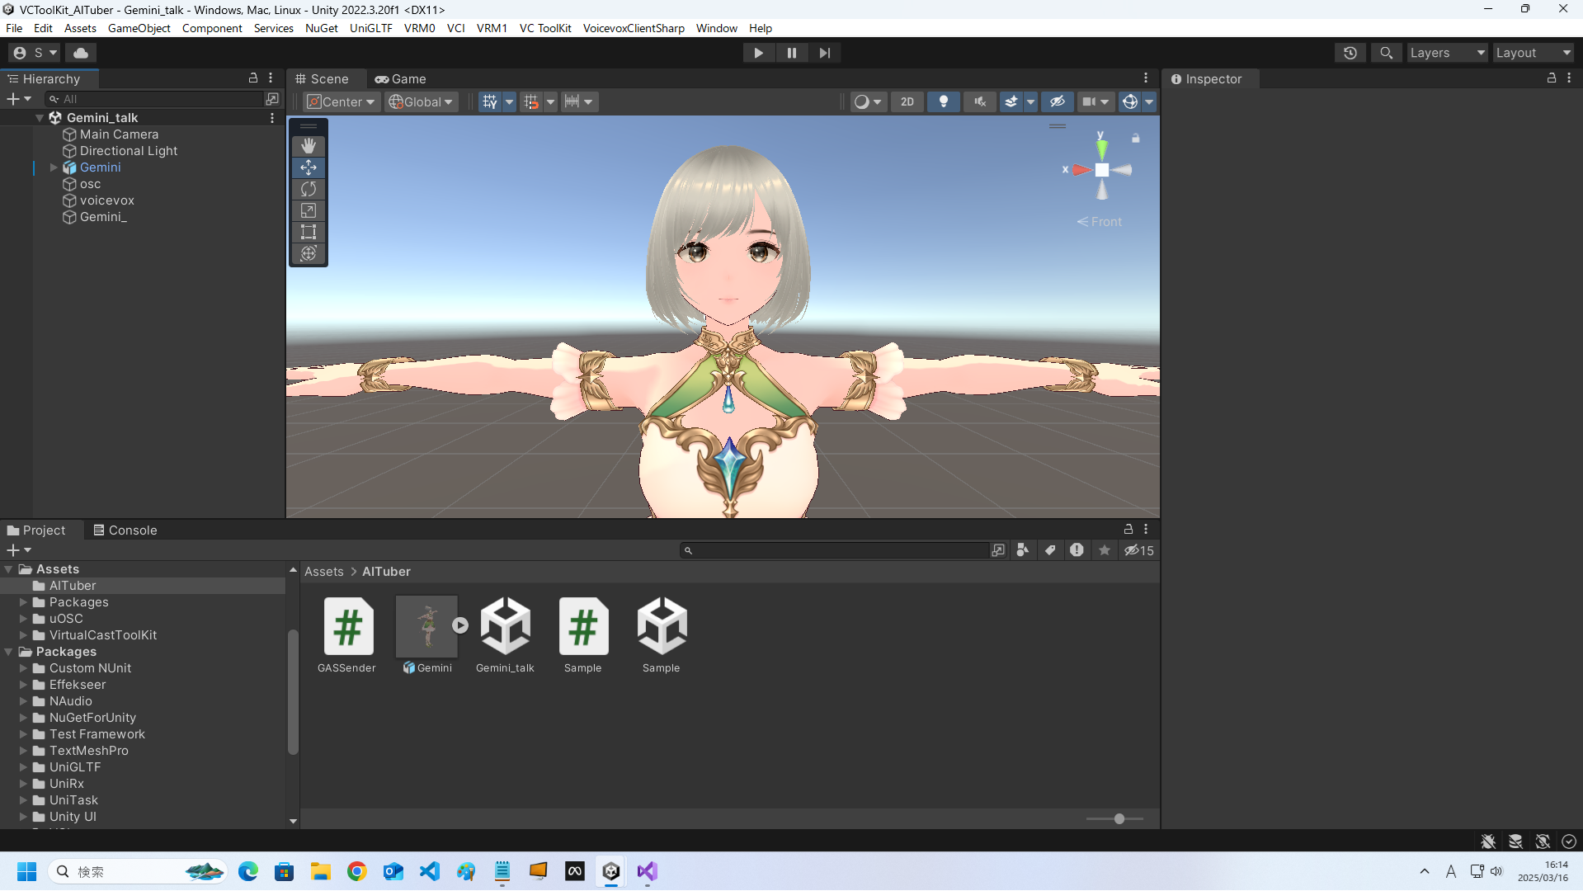Image resolution: width=1583 pixels, height=891 pixels.
Task: Open the scene draw mode dropdown
Action: [x=868, y=101]
